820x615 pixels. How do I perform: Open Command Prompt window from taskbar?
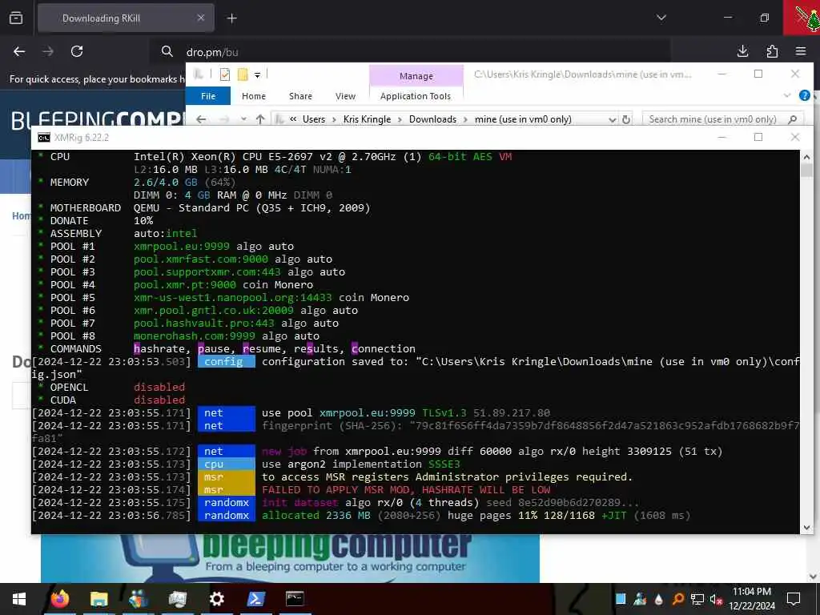295,599
